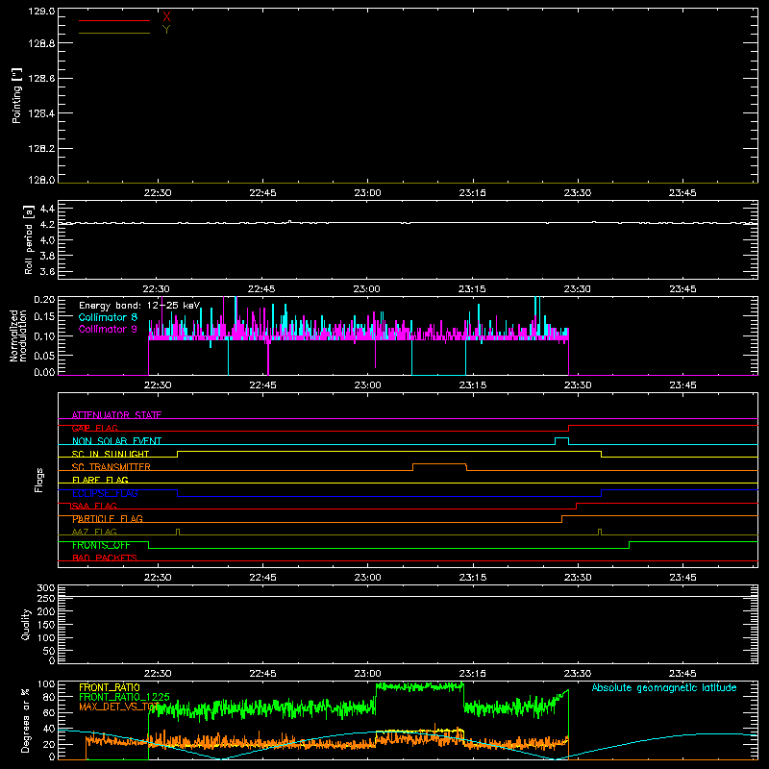Click the BAD_PACKETS flag label
Image resolution: width=769 pixels, height=769 pixels.
[105, 558]
